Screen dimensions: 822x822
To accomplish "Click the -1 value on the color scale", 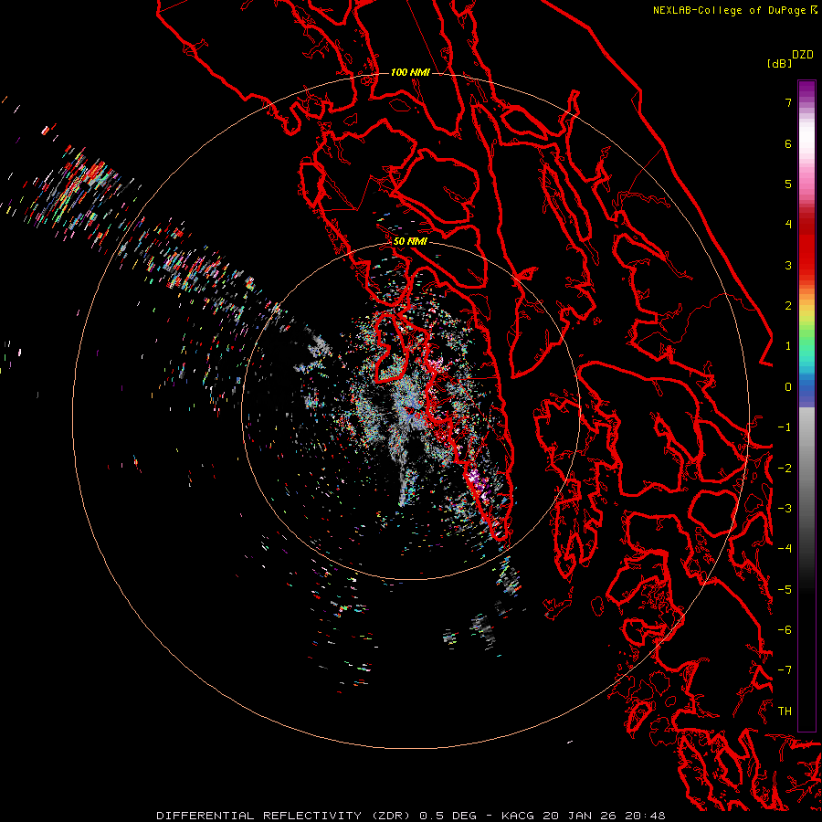I will click(785, 427).
